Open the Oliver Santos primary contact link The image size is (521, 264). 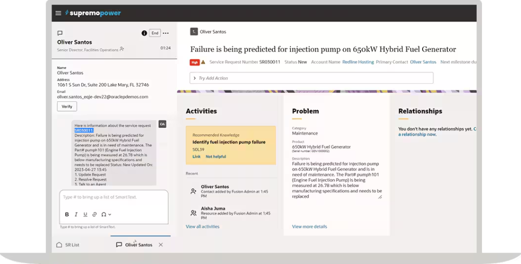423,62
